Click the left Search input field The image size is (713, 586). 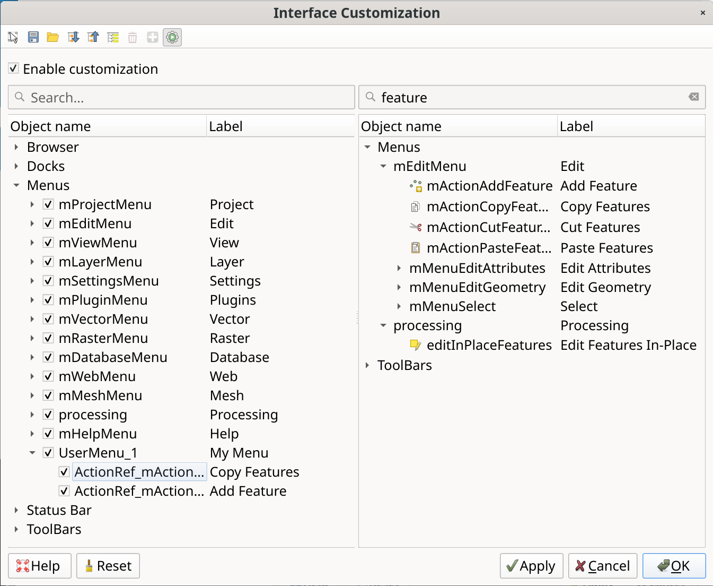point(181,97)
